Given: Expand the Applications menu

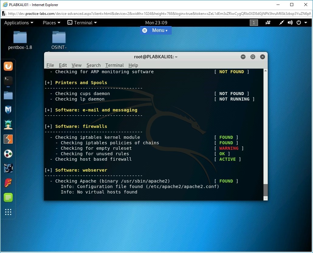Looking at the screenshot, I should click(19, 23).
